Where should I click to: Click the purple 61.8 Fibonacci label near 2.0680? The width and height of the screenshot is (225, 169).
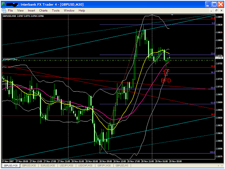point(213,103)
